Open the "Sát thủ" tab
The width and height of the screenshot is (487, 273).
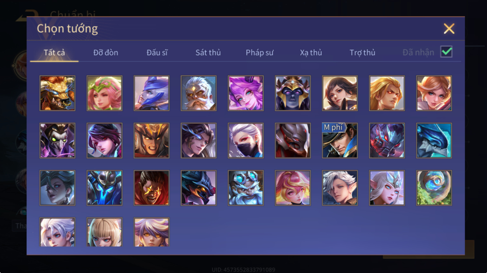[x=208, y=53]
